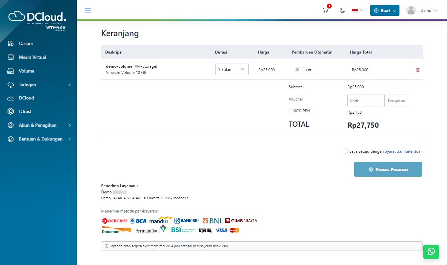
Task: Click the DTrust sidebar icon
Action: pyautogui.click(x=11, y=111)
